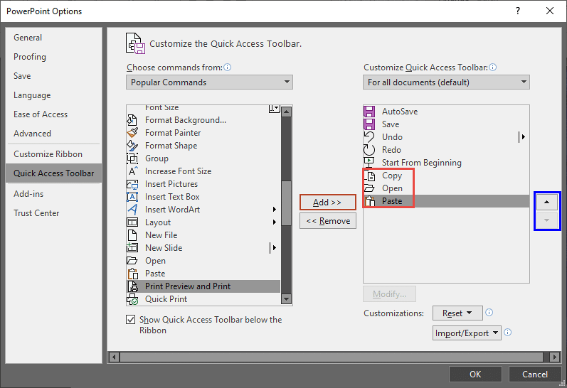This screenshot has width=567, height=388.
Task: Click the Start From Beginning icon
Action: coord(369,162)
